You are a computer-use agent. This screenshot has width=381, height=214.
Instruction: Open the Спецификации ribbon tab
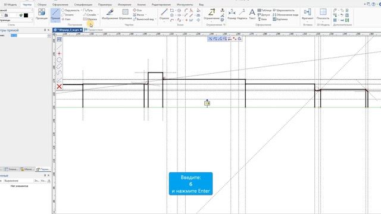pyautogui.click(x=83, y=5)
